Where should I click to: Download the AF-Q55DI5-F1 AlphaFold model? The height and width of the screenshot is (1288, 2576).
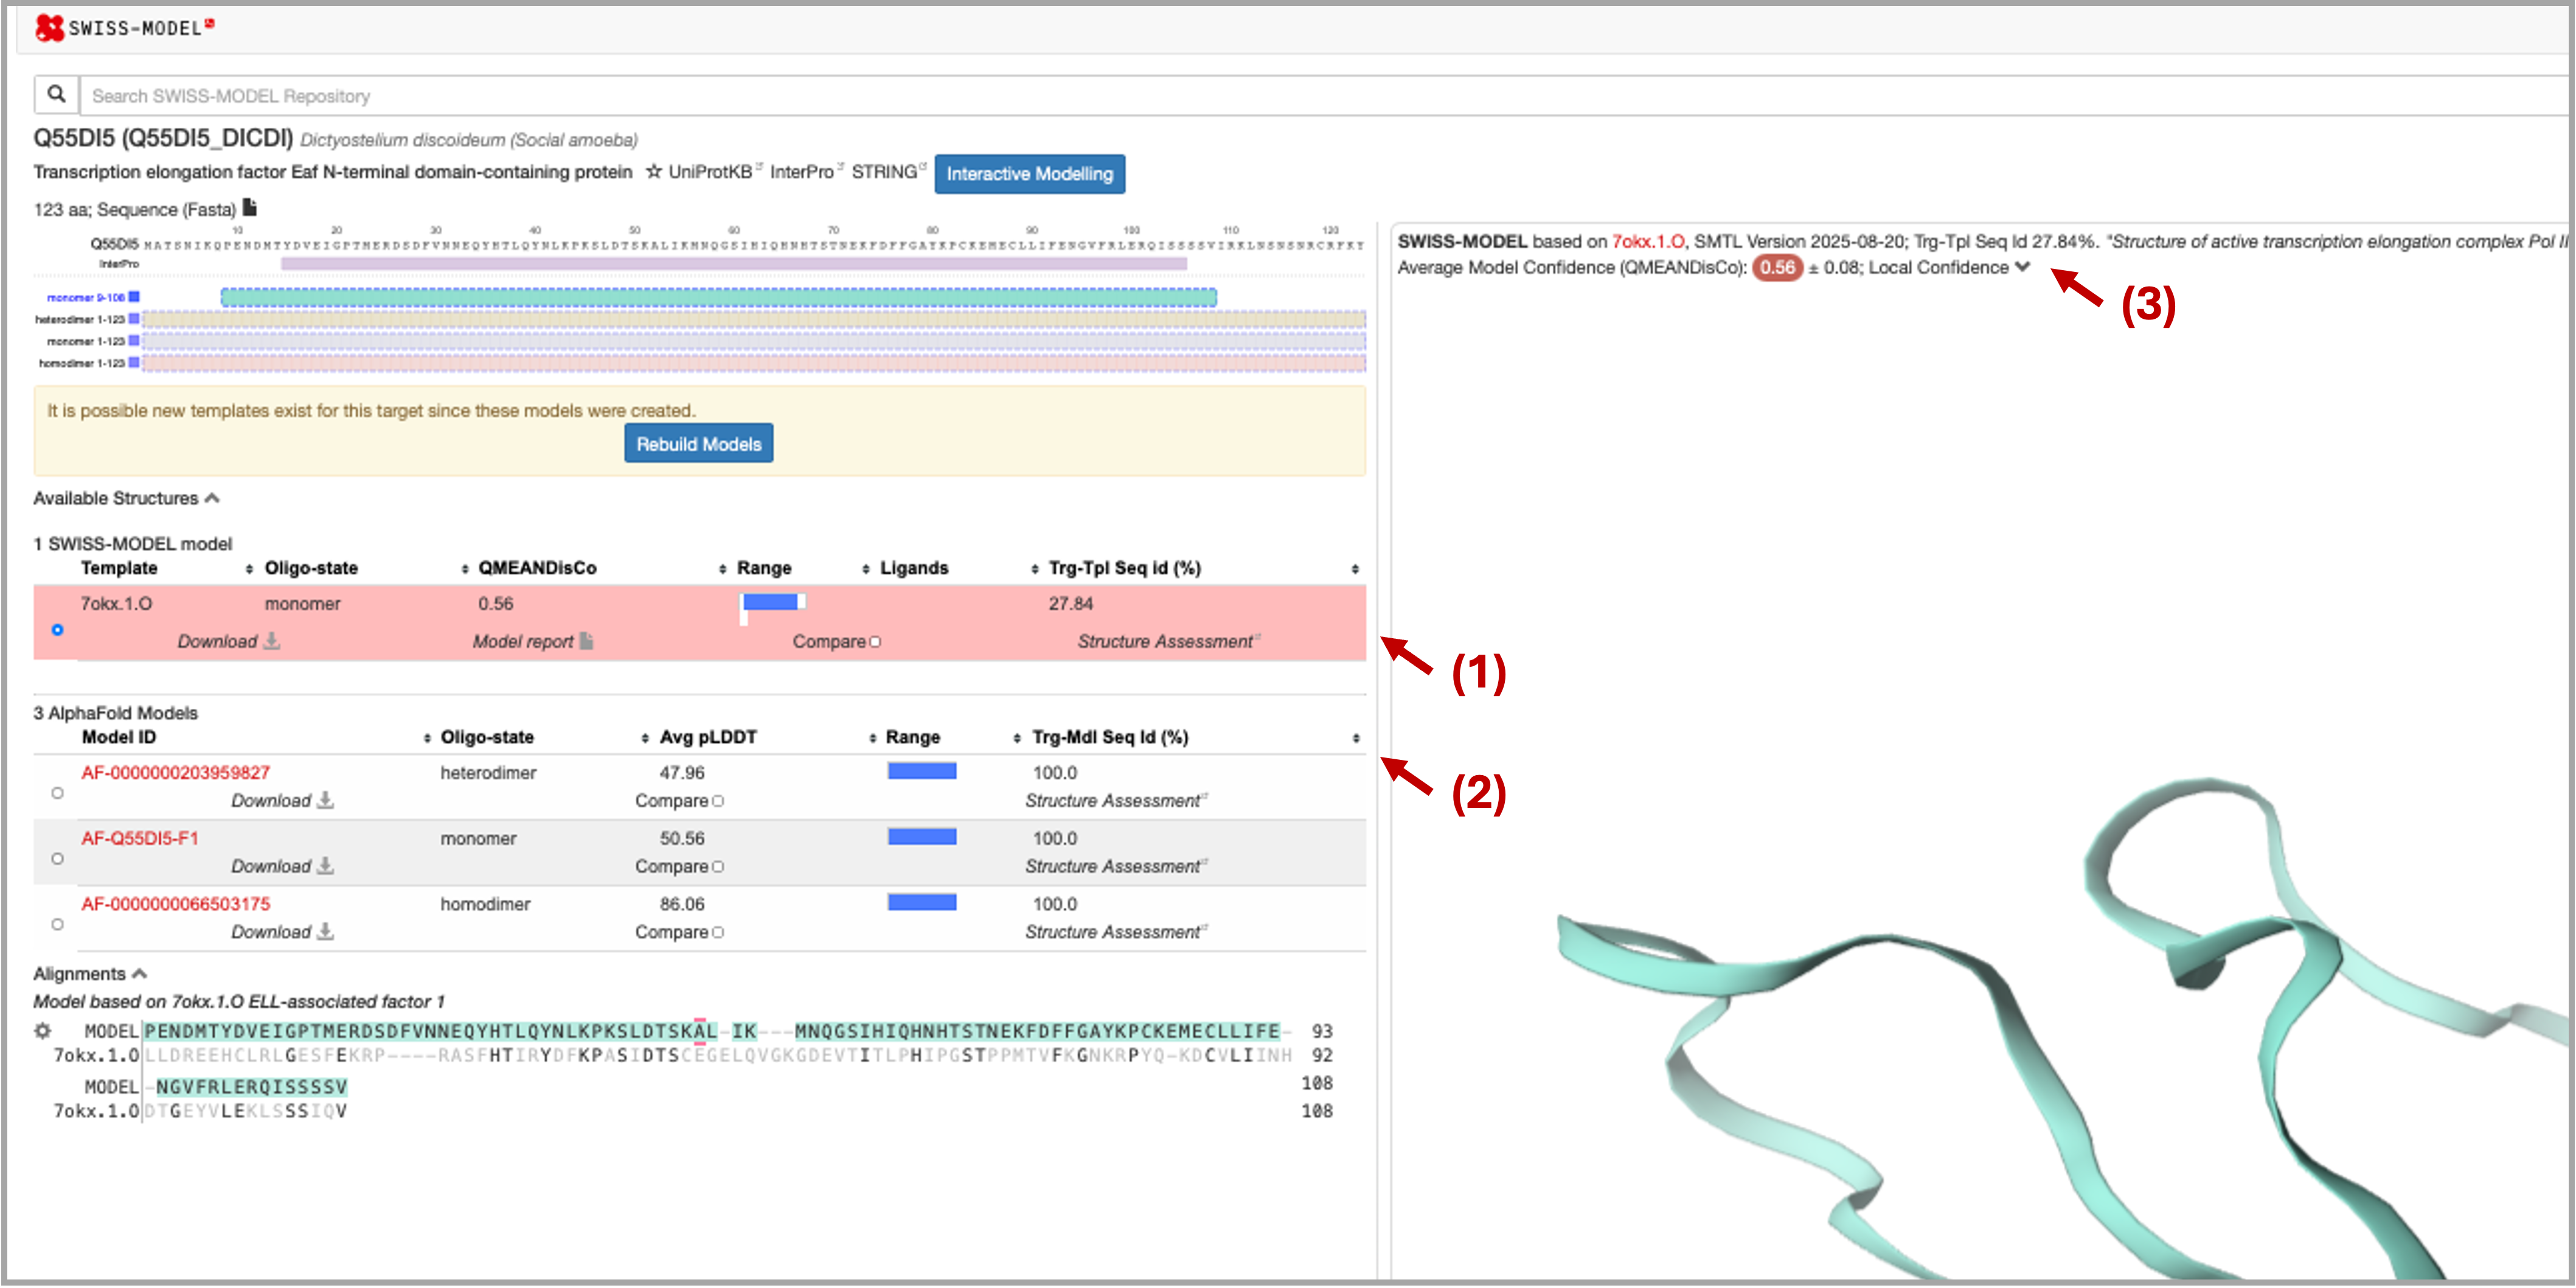click(282, 866)
